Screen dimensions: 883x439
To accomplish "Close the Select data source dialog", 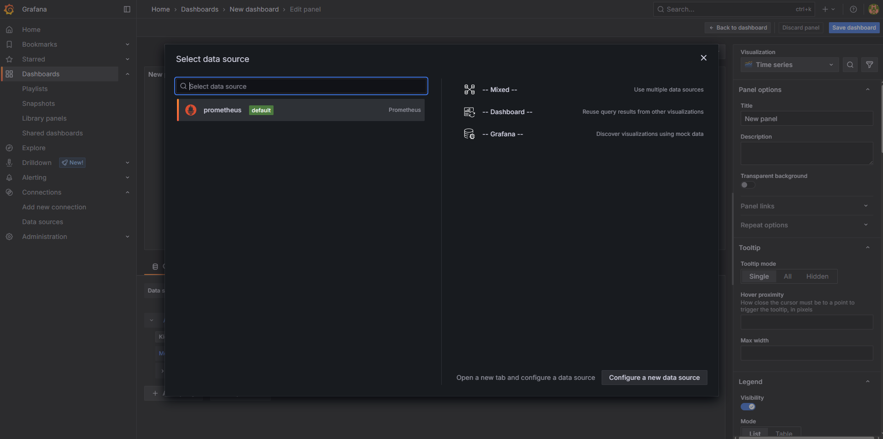I will (704, 58).
